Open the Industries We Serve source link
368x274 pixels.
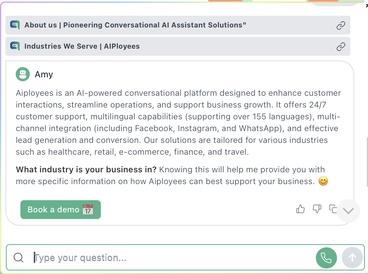pyautogui.click(x=82, y=46)
